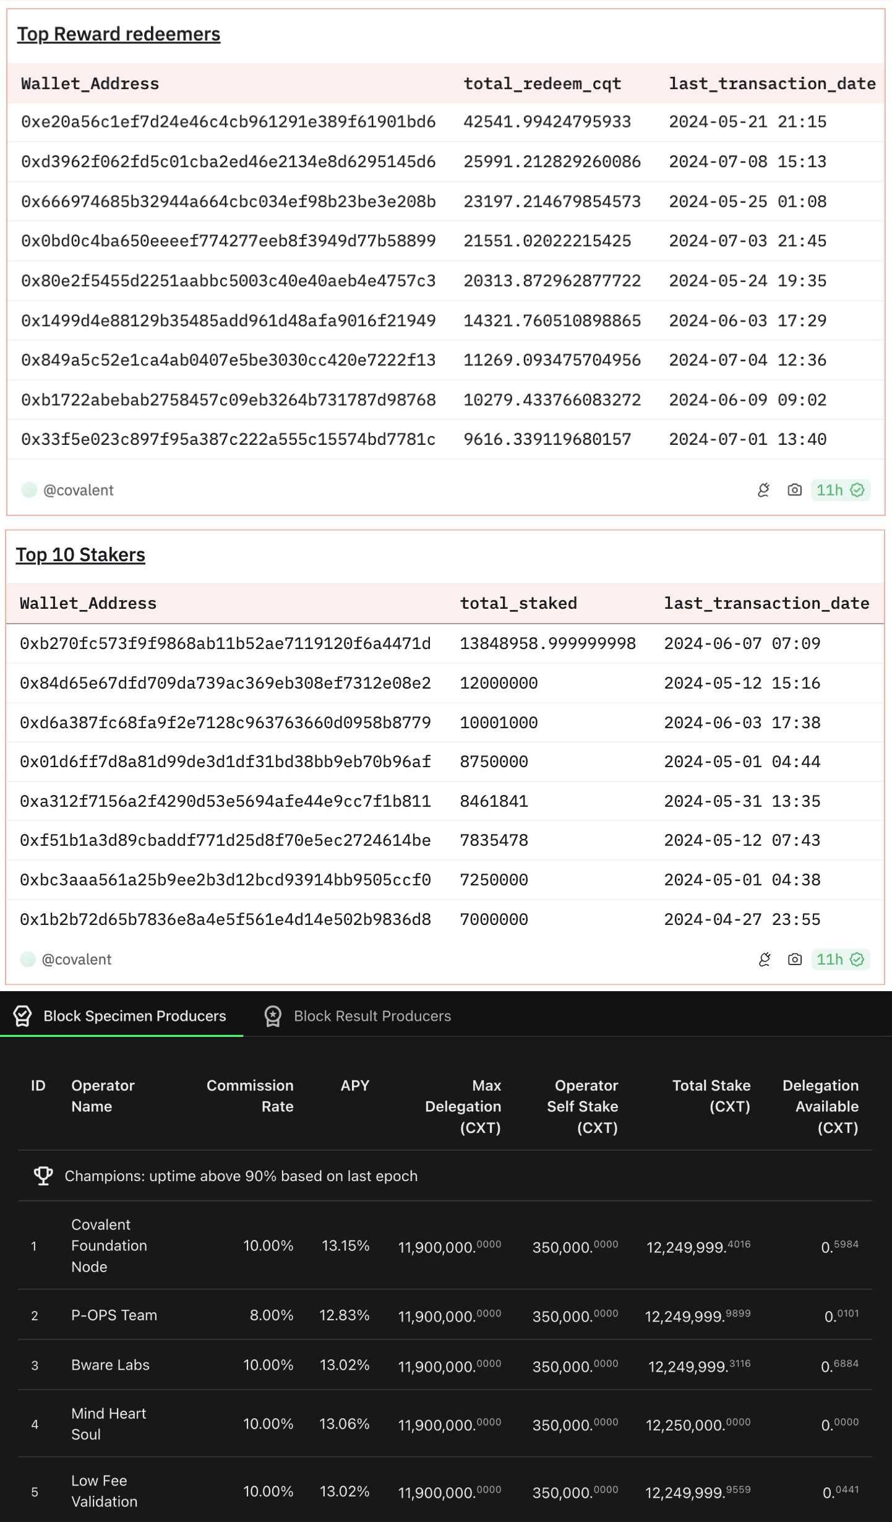Select staker address 0xbc3aaa561a25b9ee2b3d12bcd93914bb9505ccf0
Viewport: 892px width, 1522px height.
(x=225, y=880)
